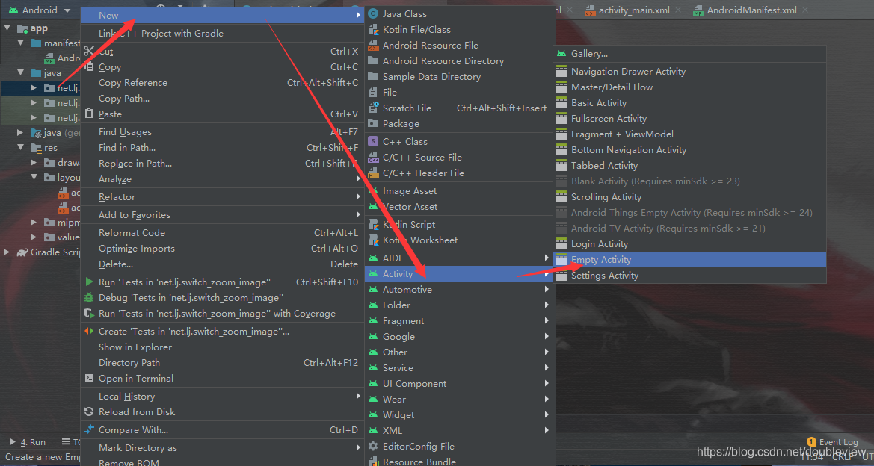Click the Navigation Drawer Activity template icon
Viewport: 874px width, 466px height.
coord(561,71)
